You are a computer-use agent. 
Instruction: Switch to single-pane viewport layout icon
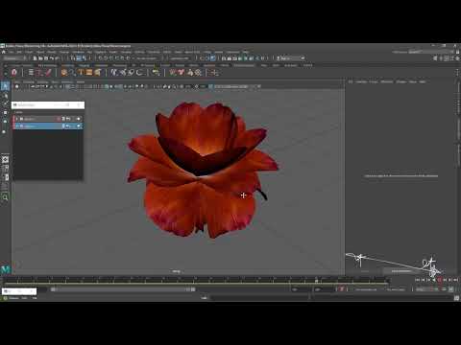coord(5,160)
